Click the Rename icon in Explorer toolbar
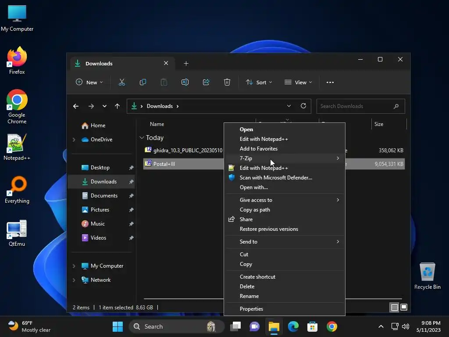The image size is (449, 337). click(x=185, y=82)
